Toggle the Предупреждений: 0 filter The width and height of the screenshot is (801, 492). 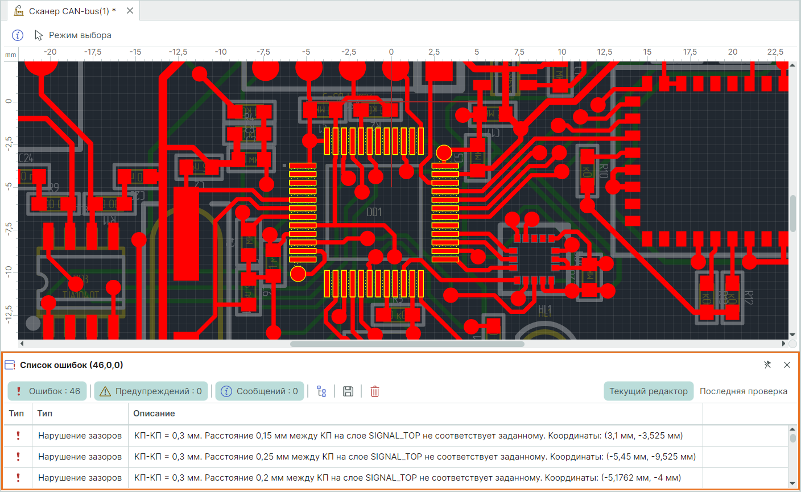point(151,391)
